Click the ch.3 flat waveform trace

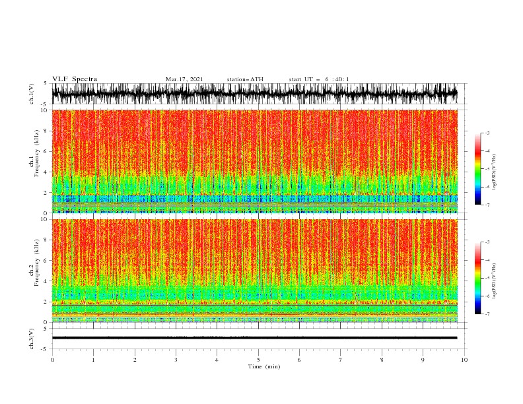point(254,338)
